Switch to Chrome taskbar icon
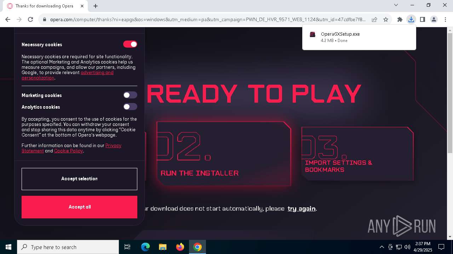Screen dimensions: 453x254 tap(197, 247)
